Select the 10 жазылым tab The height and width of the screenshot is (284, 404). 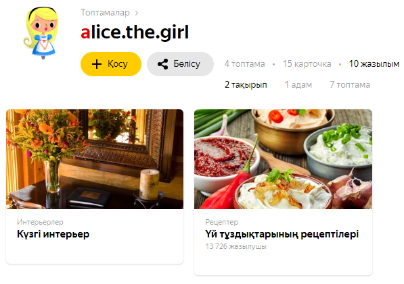374,63
